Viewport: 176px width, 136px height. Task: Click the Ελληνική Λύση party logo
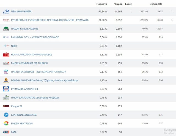pos(6,37)
